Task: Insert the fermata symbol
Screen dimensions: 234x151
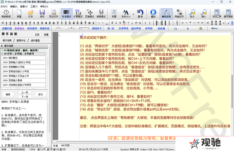Action: coord(198,23)
